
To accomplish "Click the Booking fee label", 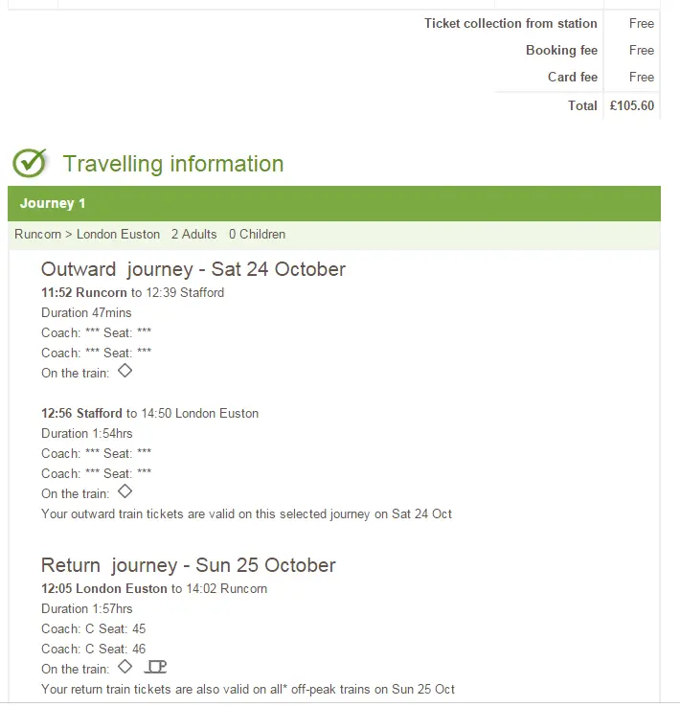I will pyautogui.click(x=561, y=50).
